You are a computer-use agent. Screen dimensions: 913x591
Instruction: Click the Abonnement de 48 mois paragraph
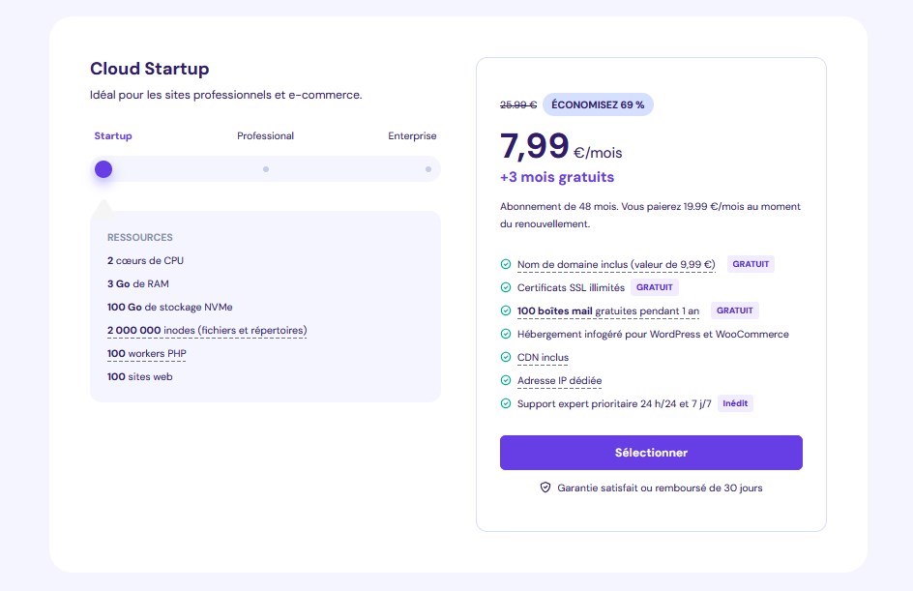tap(650, 215)
